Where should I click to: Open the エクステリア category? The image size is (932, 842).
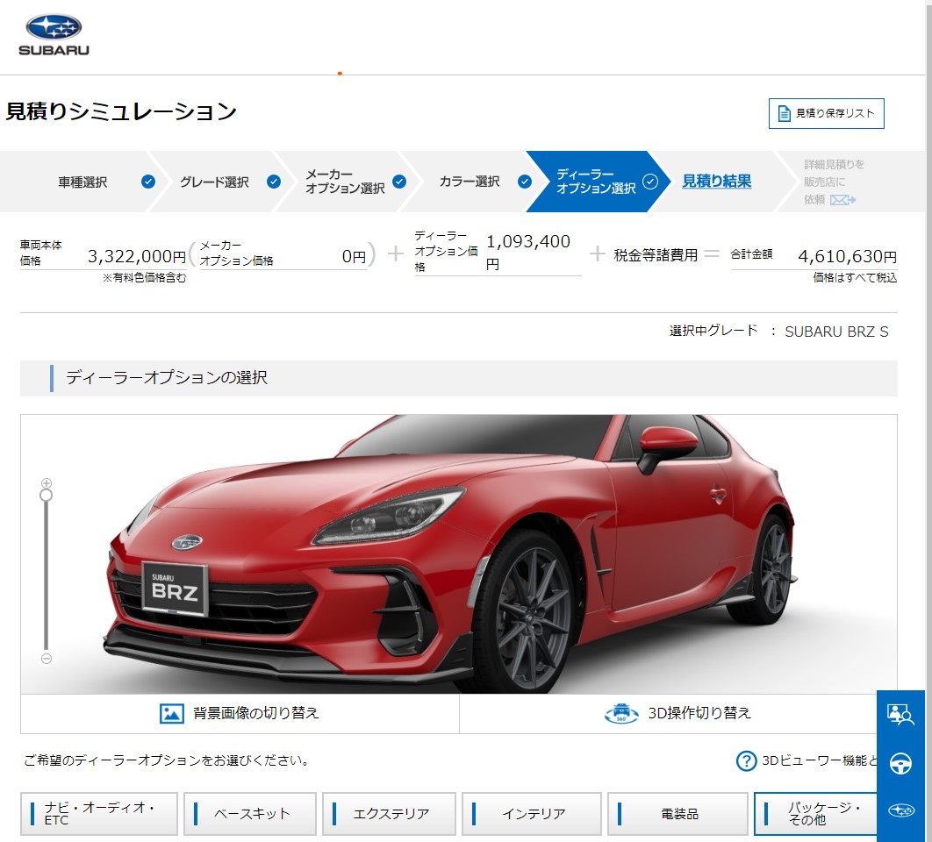[x=389, y=813]
